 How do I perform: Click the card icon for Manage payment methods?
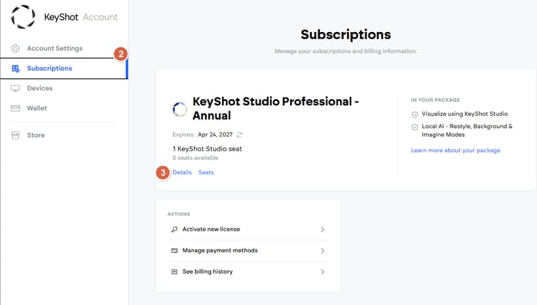click(x=174, y=251)
